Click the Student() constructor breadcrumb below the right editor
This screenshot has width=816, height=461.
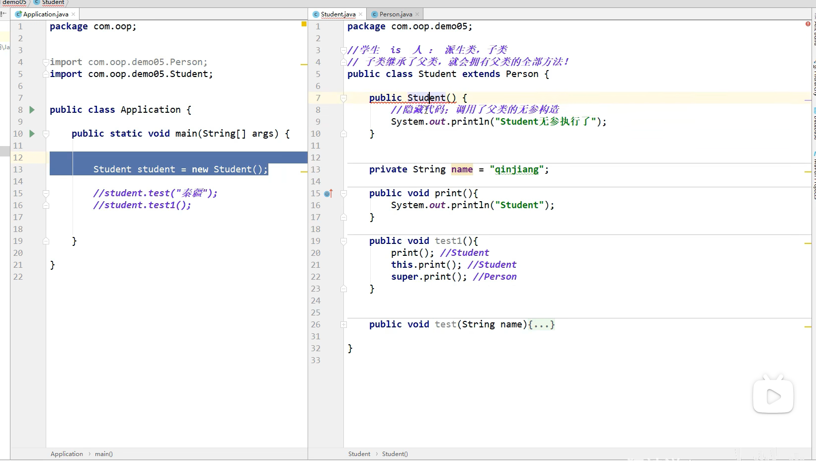[395, 454]
